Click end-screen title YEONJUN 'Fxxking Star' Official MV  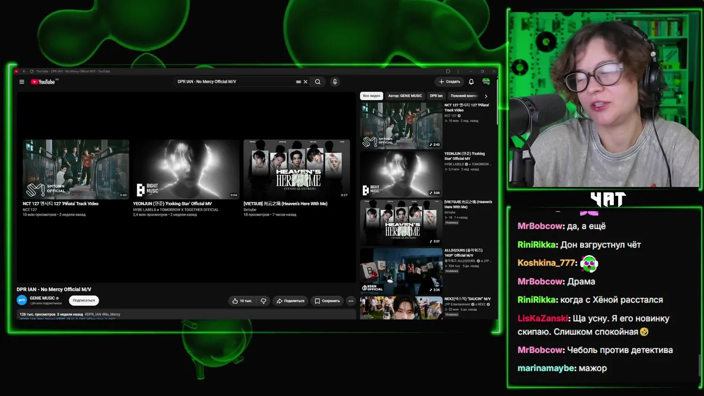tap(172, 204)
